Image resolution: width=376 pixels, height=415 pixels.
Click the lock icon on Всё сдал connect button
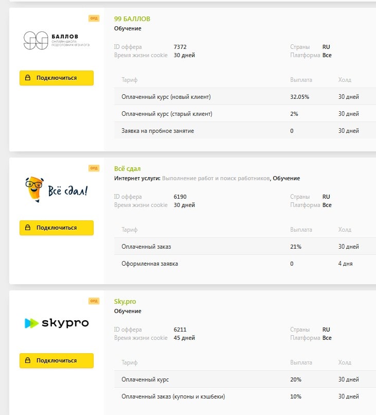click(28, 228)
